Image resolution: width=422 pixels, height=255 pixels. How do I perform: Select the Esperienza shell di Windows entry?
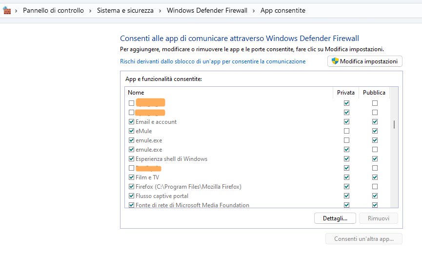point(171,159)
